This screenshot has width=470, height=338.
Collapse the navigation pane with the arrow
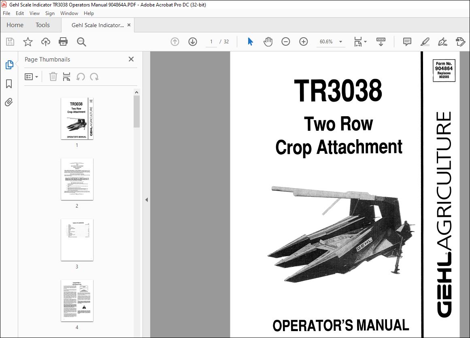(x=147, y=200)
